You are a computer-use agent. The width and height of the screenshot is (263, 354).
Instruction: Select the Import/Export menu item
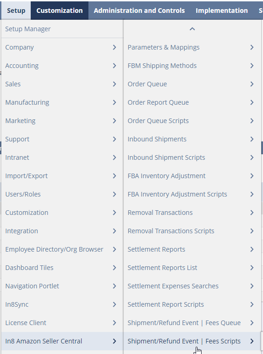pos(62,176)
